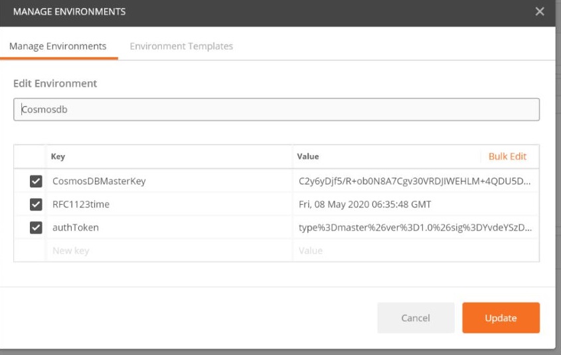Click the Update button
561x355 pixels.
pyautogui.click(x=501, y=317)
